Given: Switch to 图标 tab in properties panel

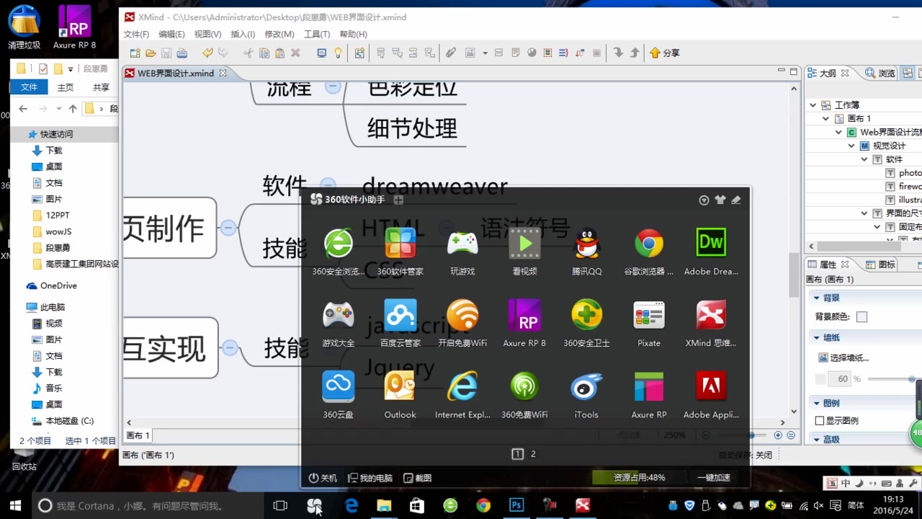Looking at the screenshot, I should pyautogui.click(x=880, y=265).
